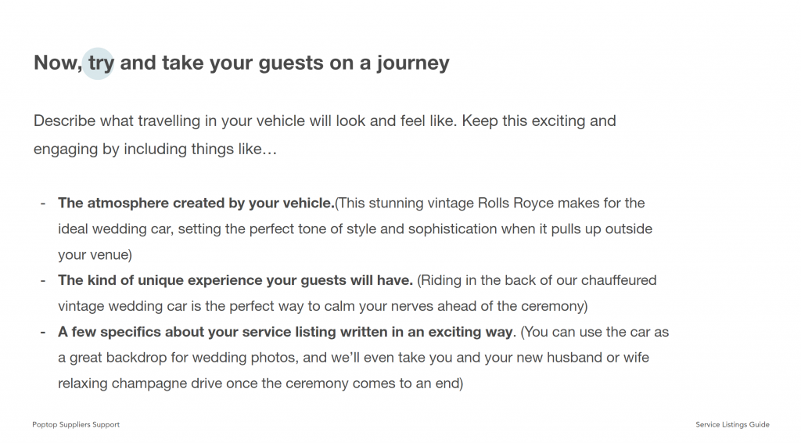Click the "Poptop Suppliers Support" footer text

76,425
